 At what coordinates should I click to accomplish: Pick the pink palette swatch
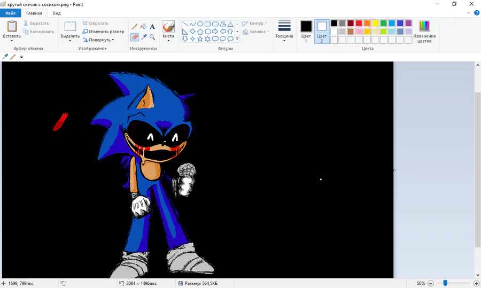click(x=359, y=32)
